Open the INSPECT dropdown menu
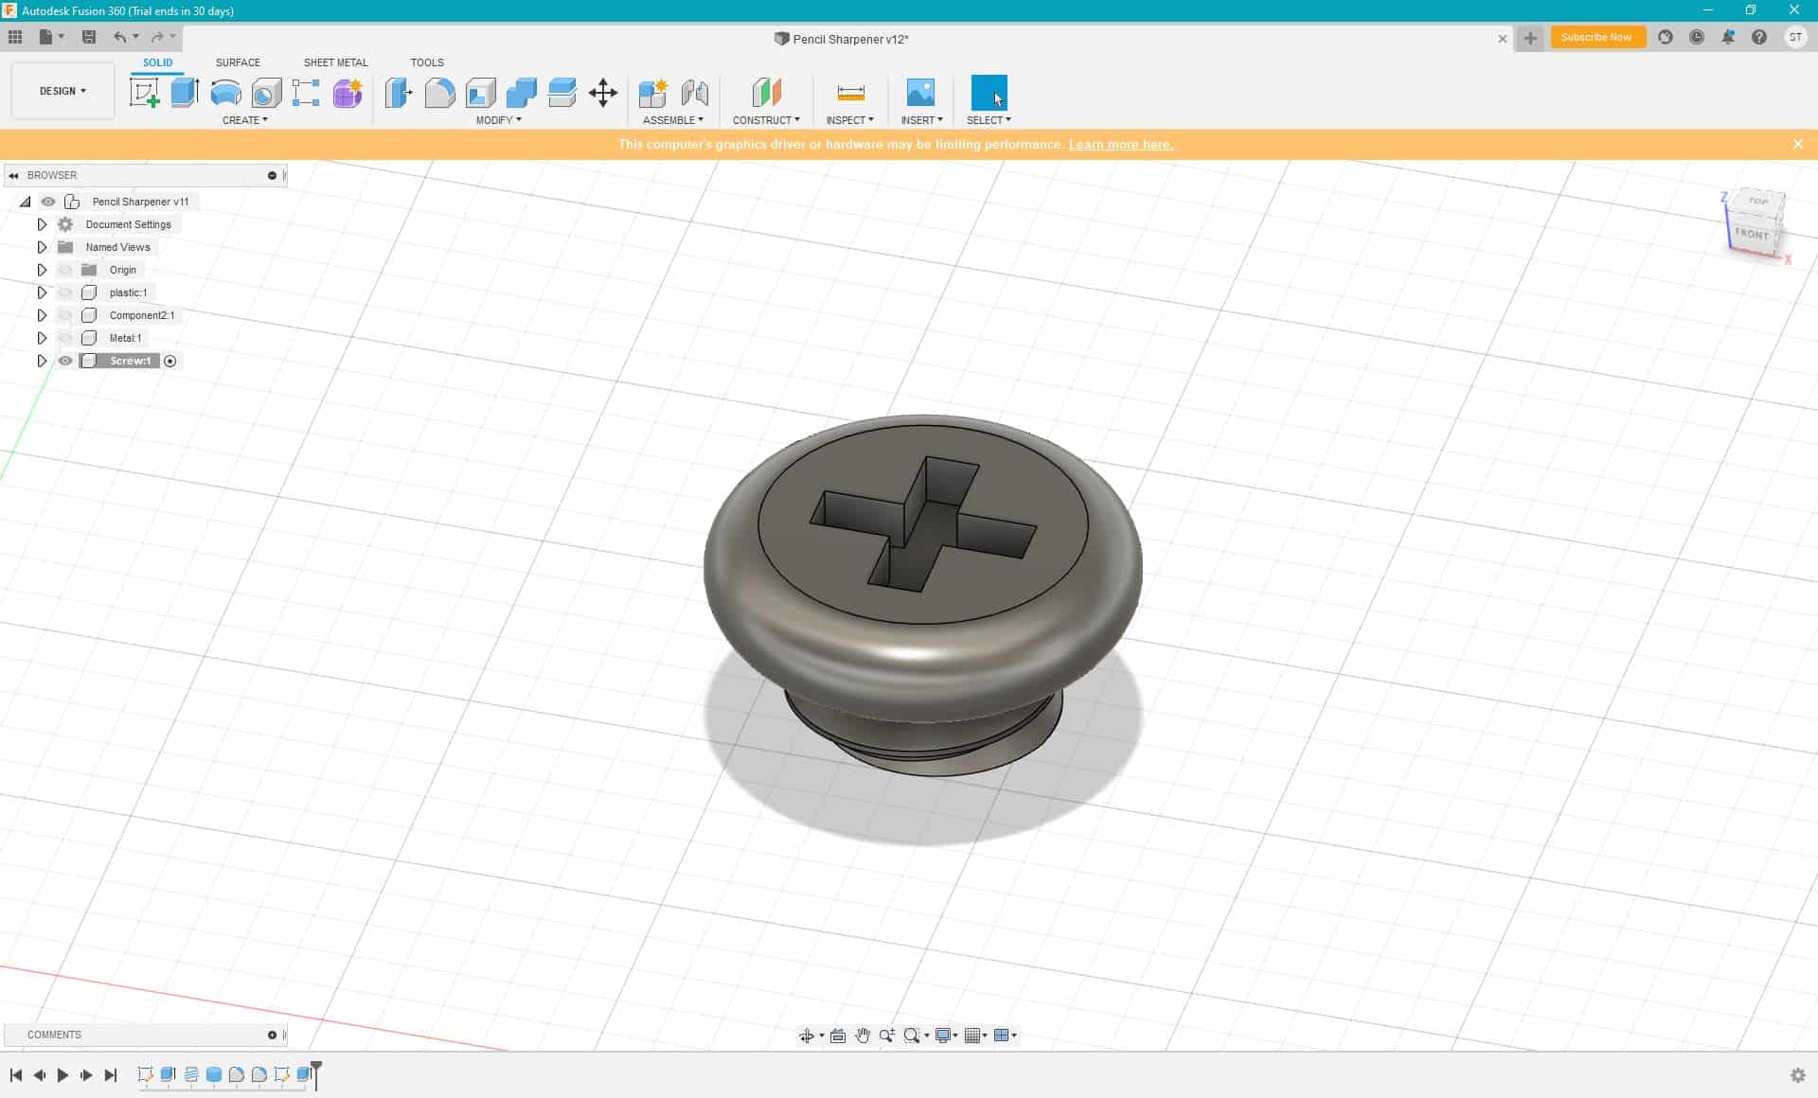Viewport: 1818px width, 1098px height. coord(849,120)
